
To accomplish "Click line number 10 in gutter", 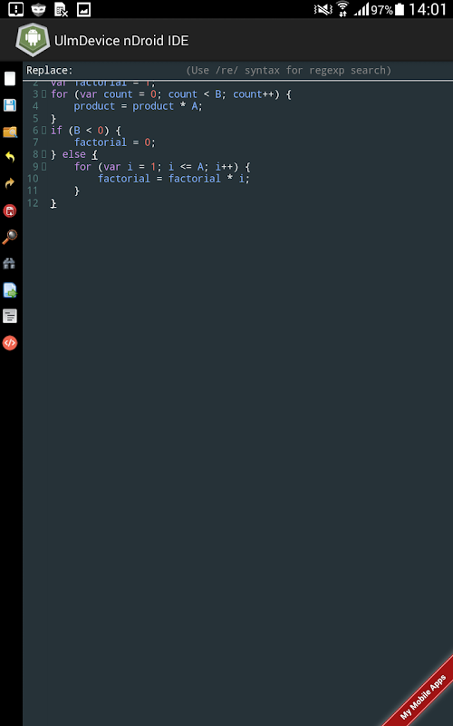I will coord(33,178).
